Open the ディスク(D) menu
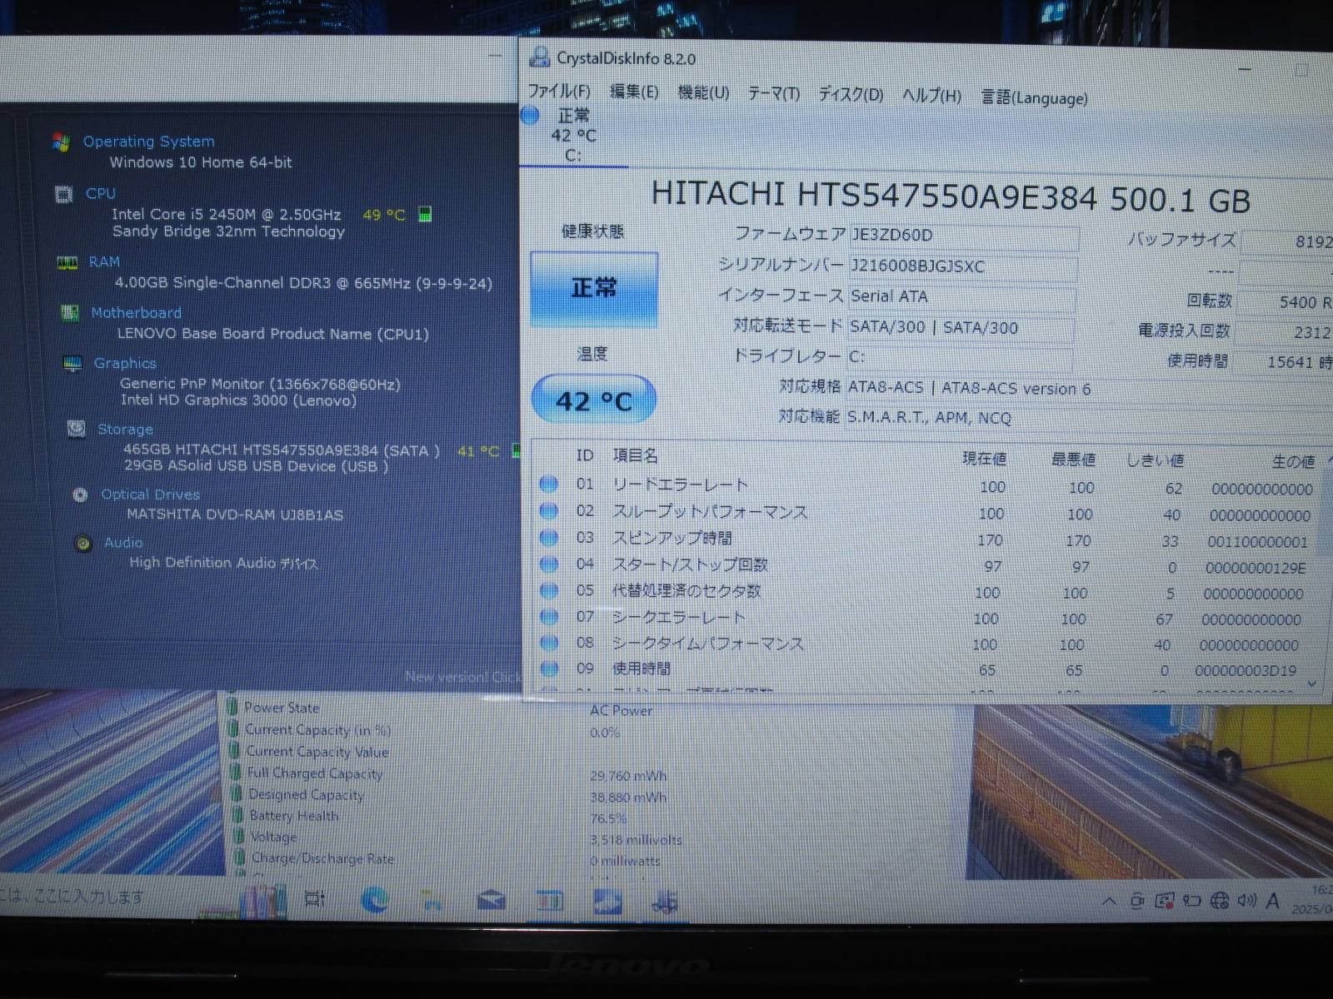 (851, 94)
